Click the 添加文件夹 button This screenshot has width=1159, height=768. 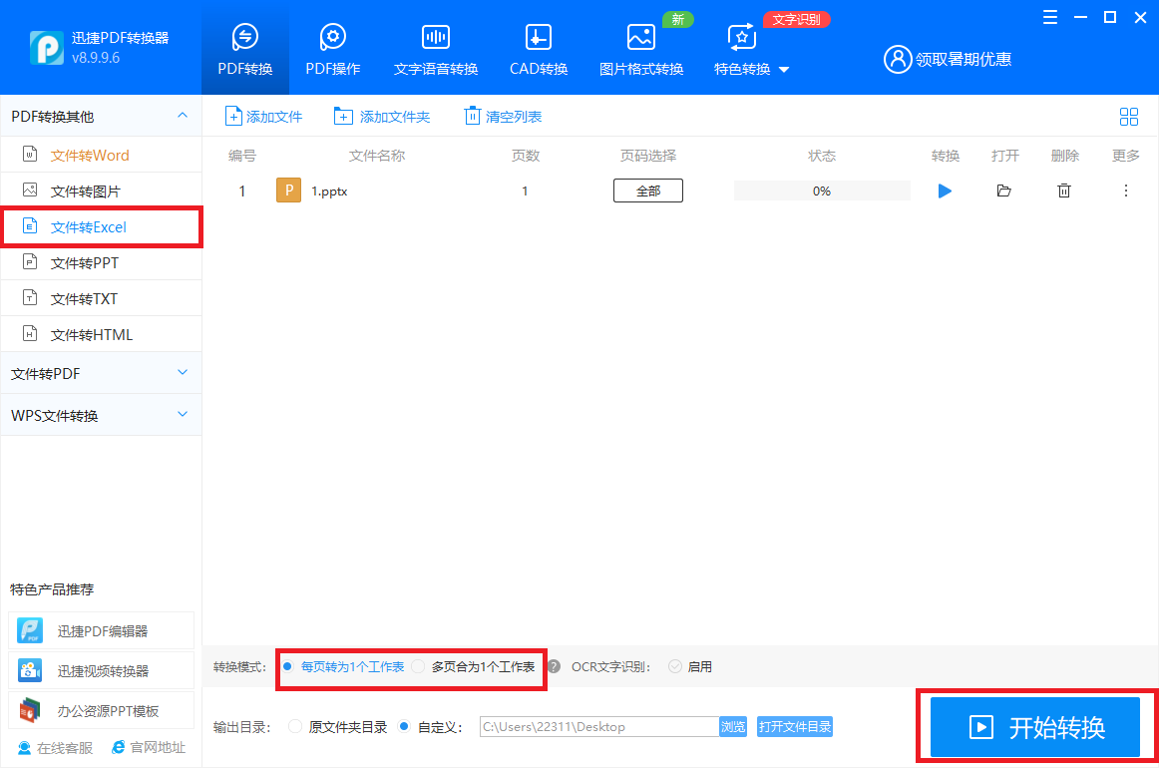click(x=381, y=117)
